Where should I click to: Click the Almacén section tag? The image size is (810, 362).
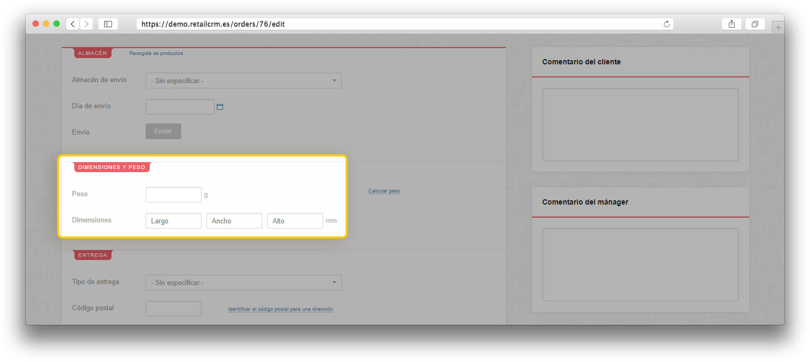[92, 53]
